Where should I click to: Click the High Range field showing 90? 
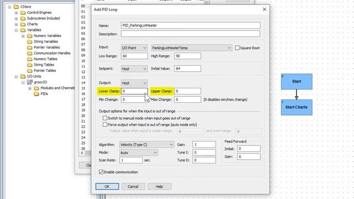click(188, 56)
